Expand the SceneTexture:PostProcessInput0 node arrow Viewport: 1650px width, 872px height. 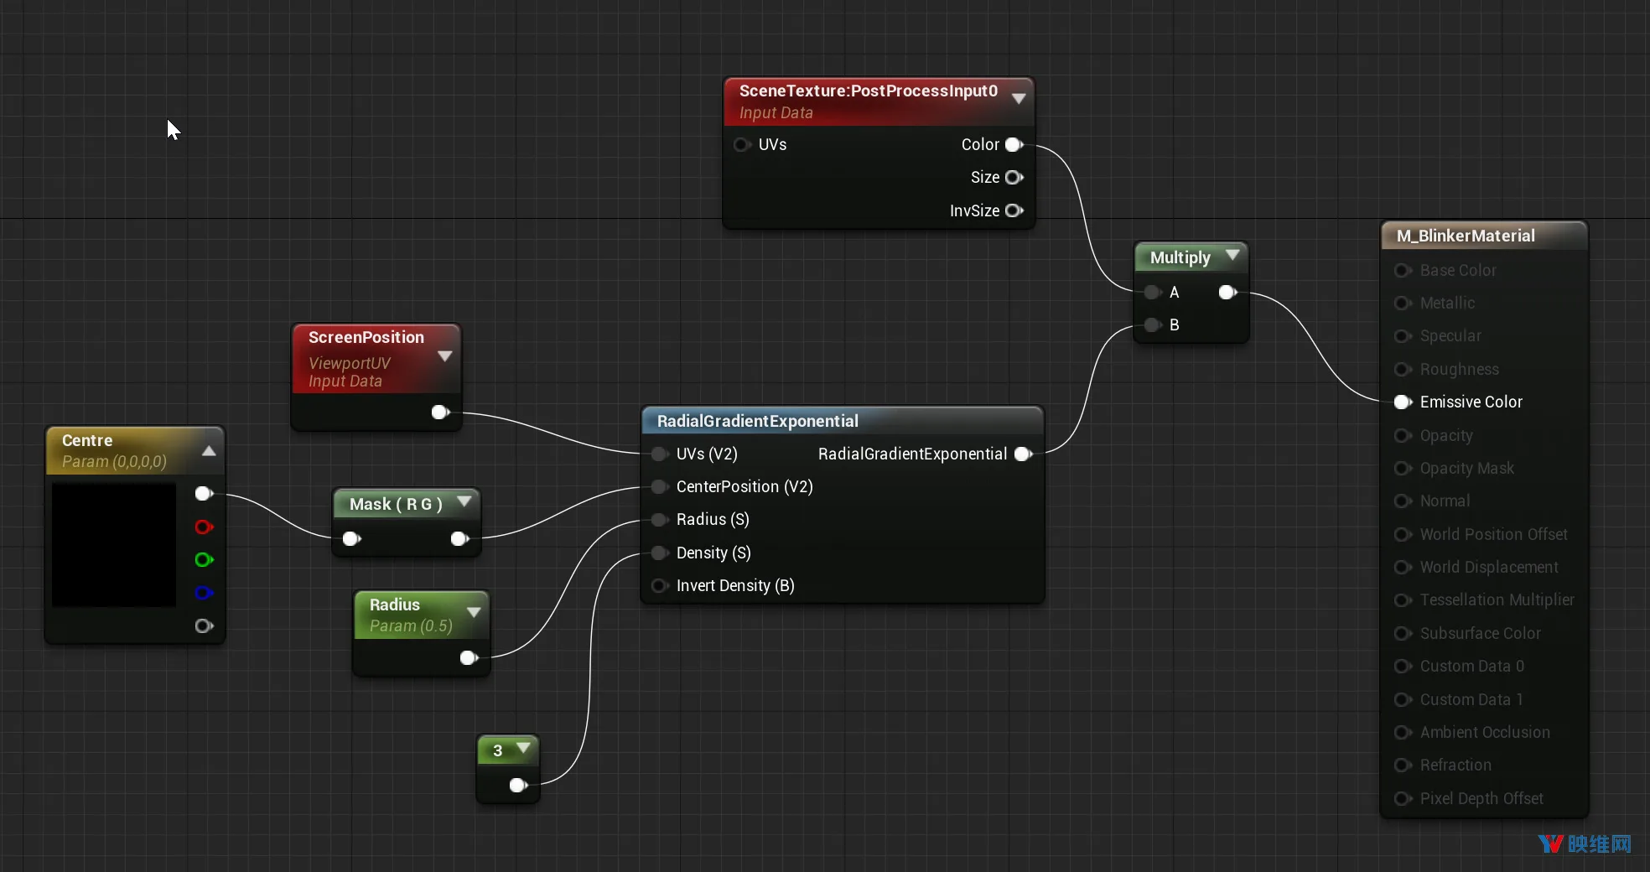[x=1019, y=98]
